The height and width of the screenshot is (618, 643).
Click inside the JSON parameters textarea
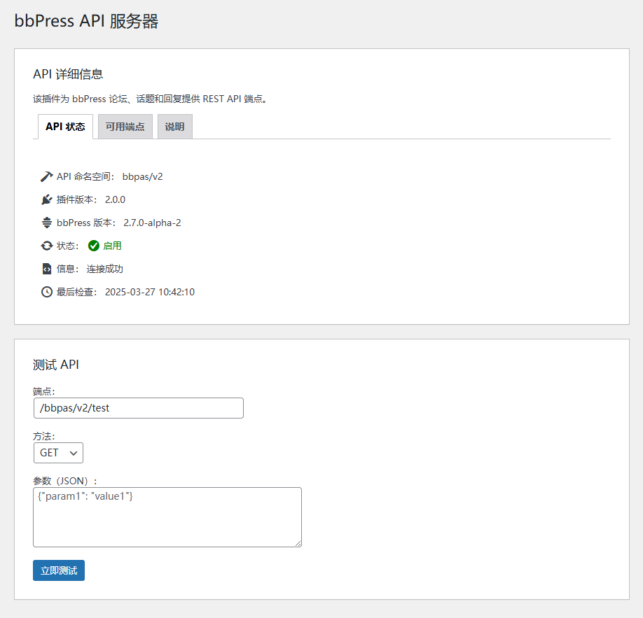167,517
